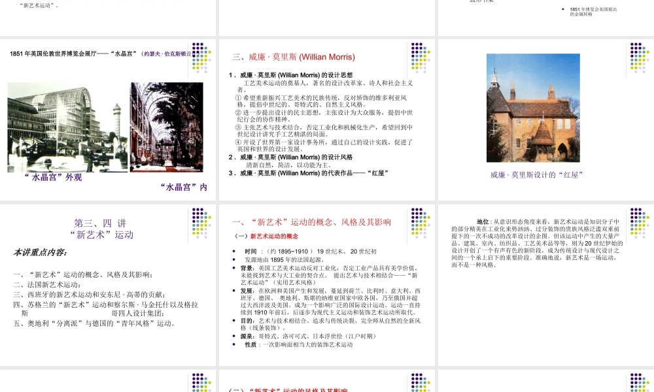
Task: Open the Crystal Palace exhibition hall slide
Action: (x=108, y=120)
